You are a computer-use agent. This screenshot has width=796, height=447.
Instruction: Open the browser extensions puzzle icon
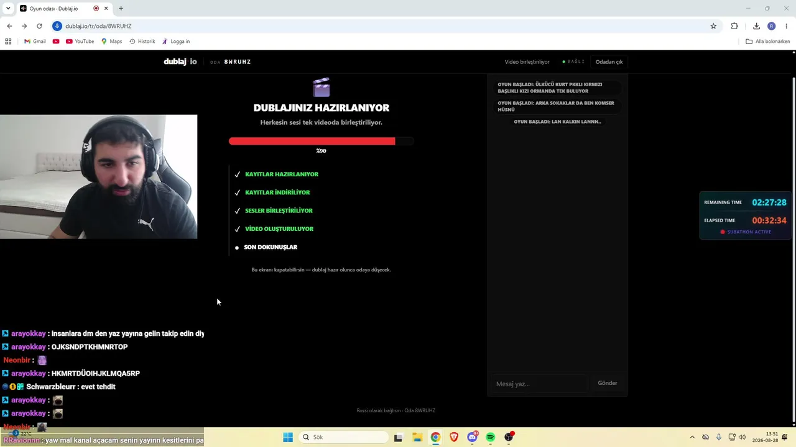(734, 26)
